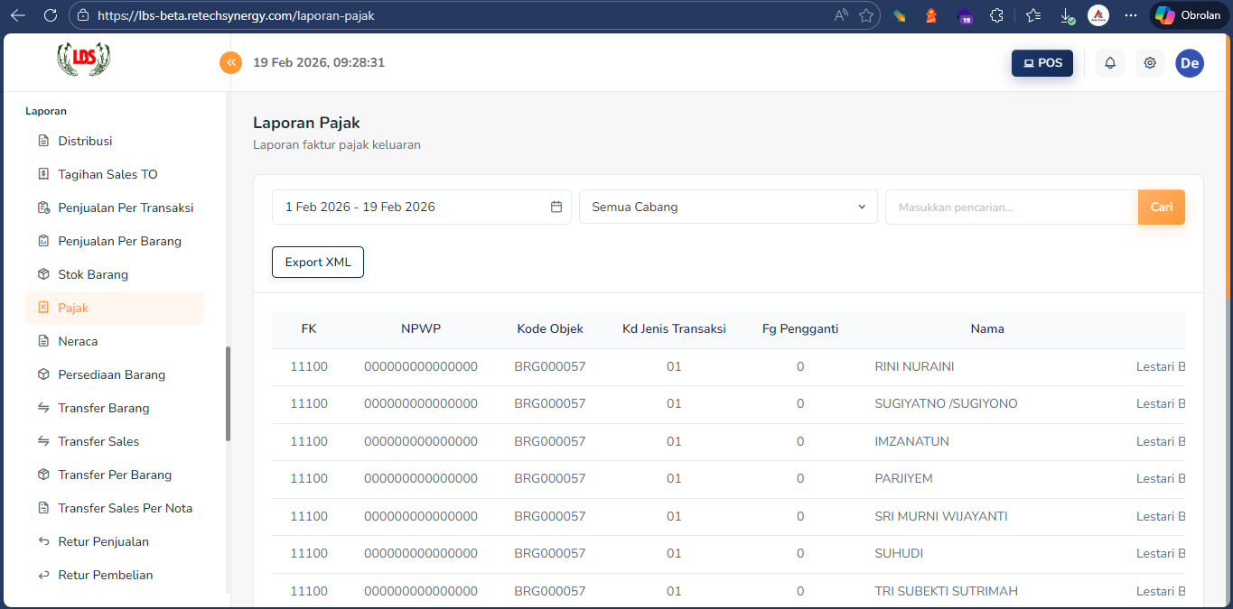Select the TRI SUBEKTI SUTRIMAH name cell

click(x=946, y=591)
